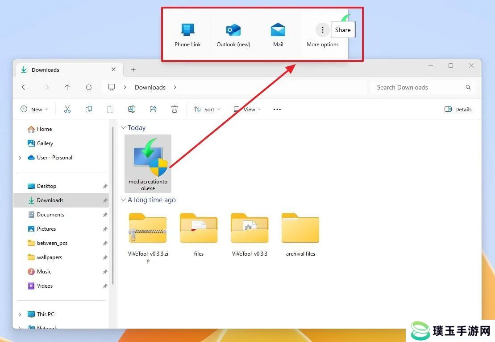This screenshot has height=342, width=495.
Task: Click the Paste toolbar icon
Action: pyautogui.click(x=110, y=109)
